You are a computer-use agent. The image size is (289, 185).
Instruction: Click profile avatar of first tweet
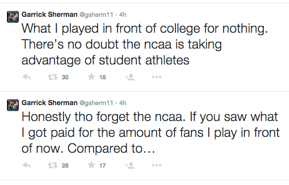pyautogui.click(x=13, y=17)
